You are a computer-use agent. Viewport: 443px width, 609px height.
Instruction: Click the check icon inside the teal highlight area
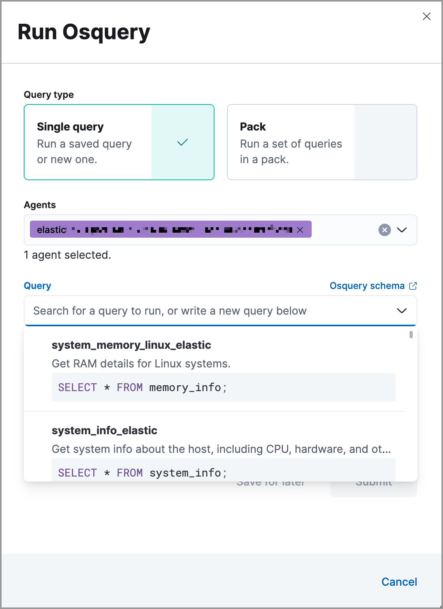tap(182, 143)
